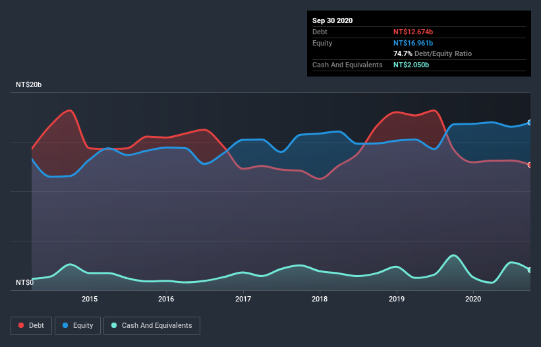Viewport: 541px width, 347px height.
Task: Click the tooltip Equity row label
Action: (x=322, y=43)
